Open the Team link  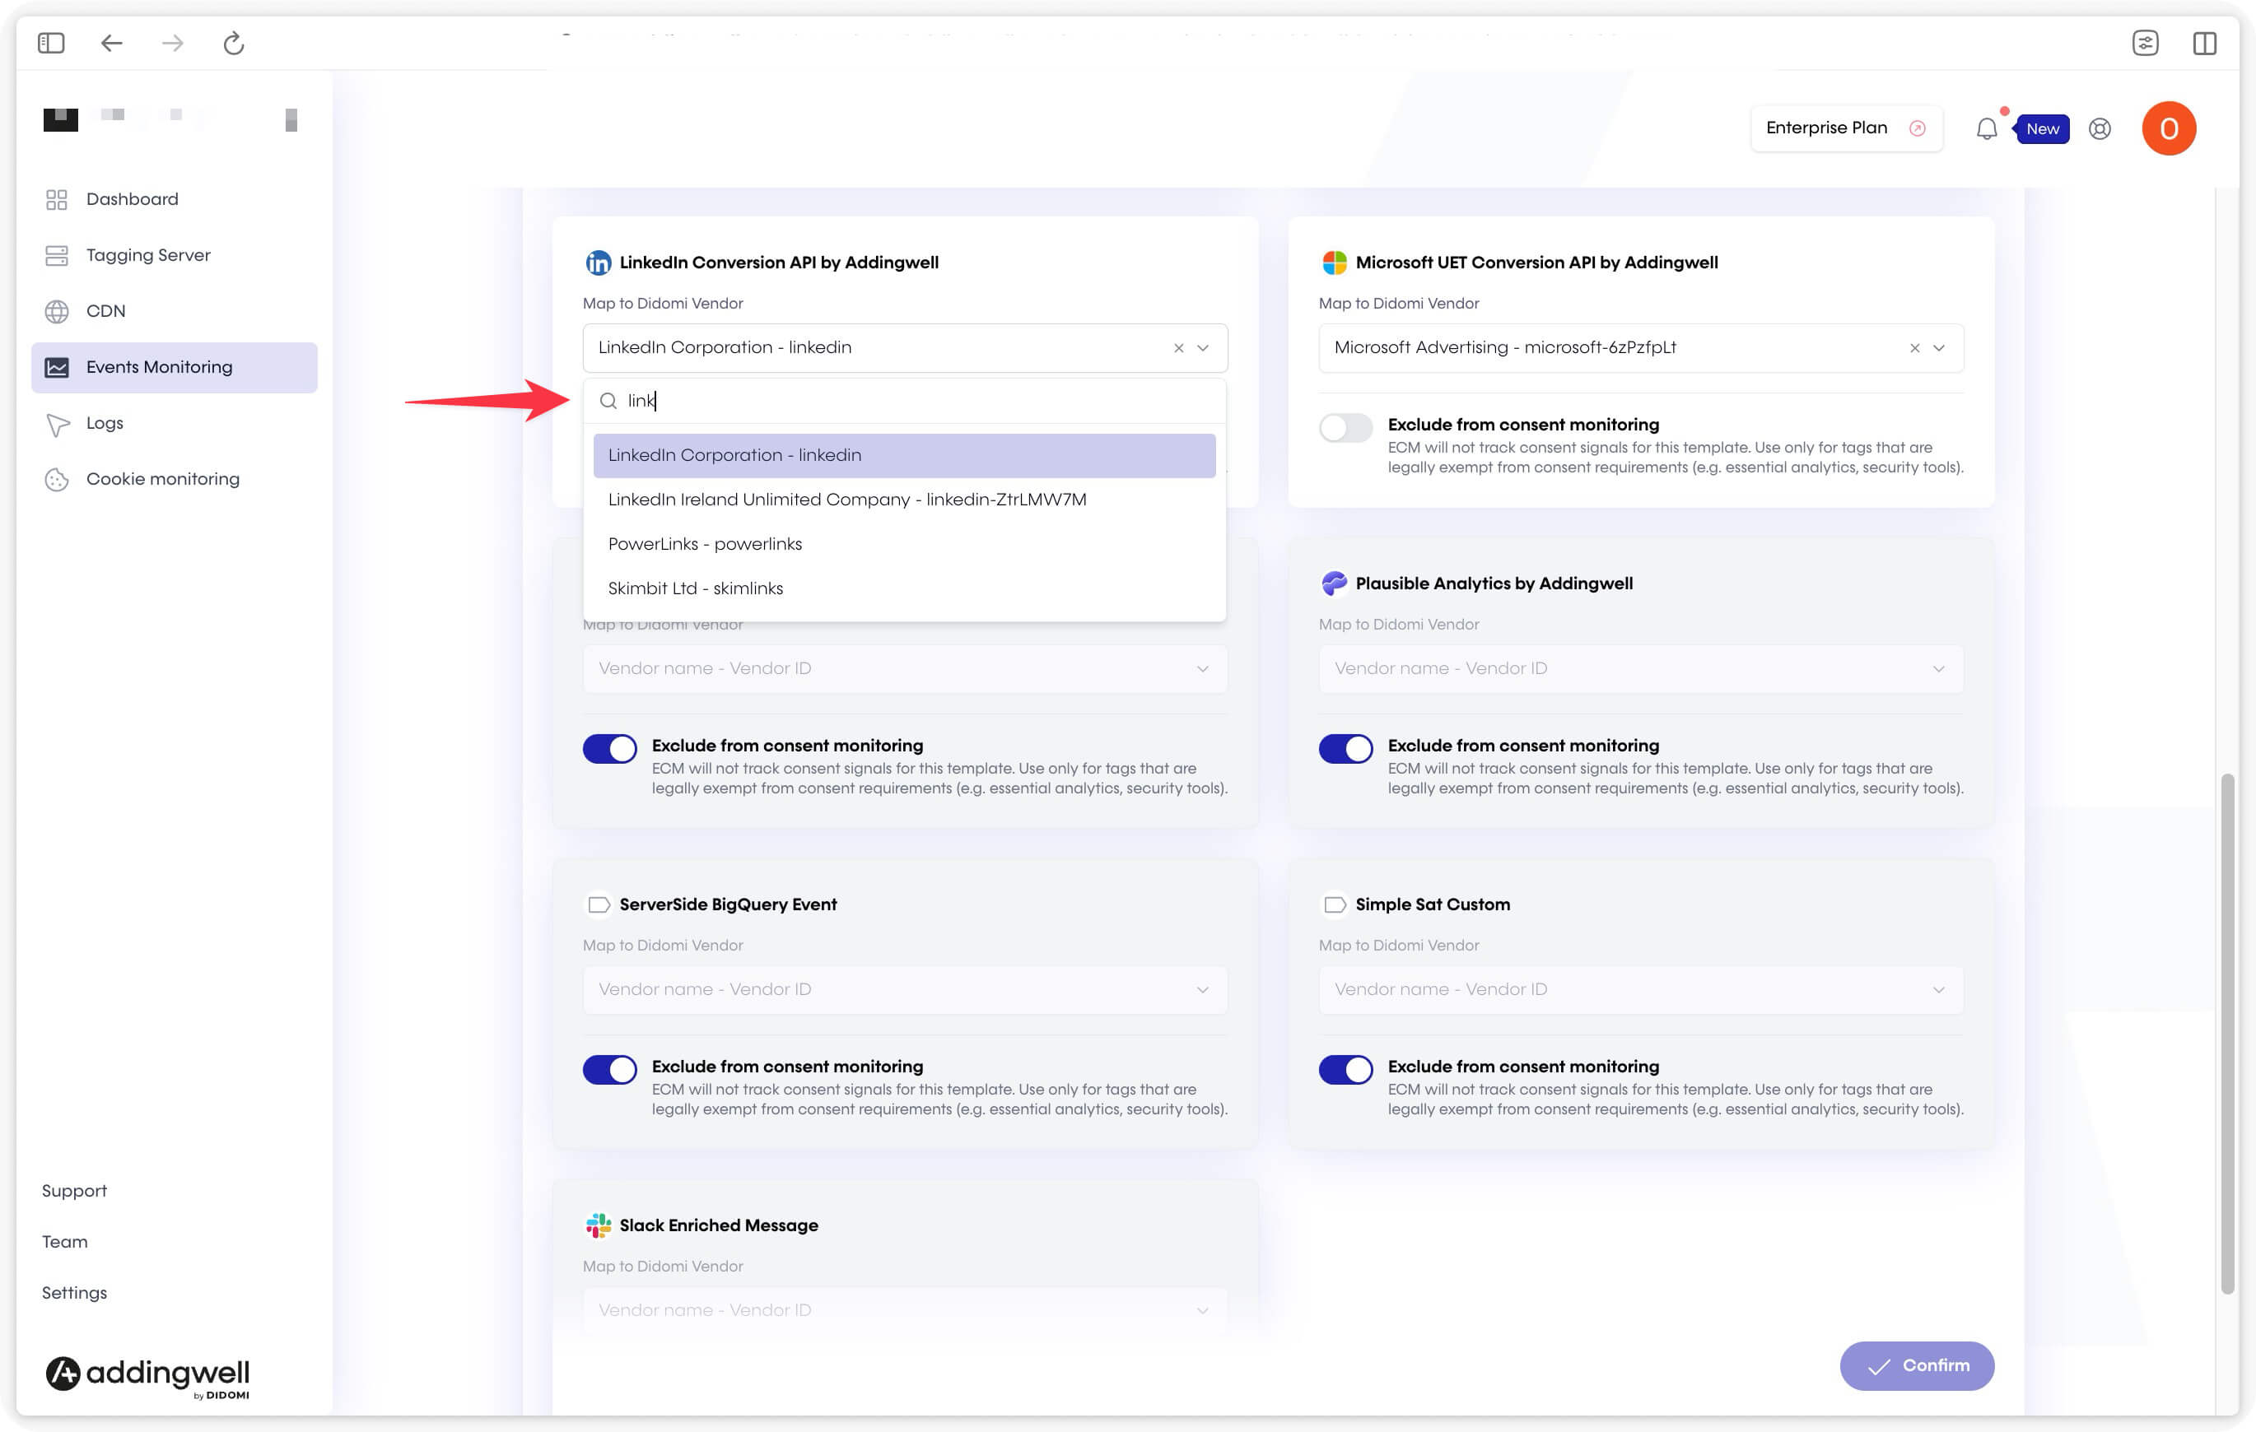click(x=65, y=1242)
